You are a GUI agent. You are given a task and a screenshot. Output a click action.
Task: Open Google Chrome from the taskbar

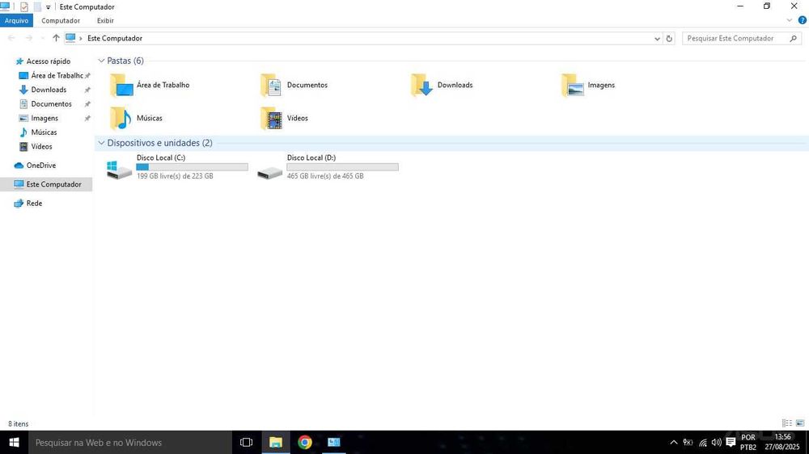click(x=305, y=442)
